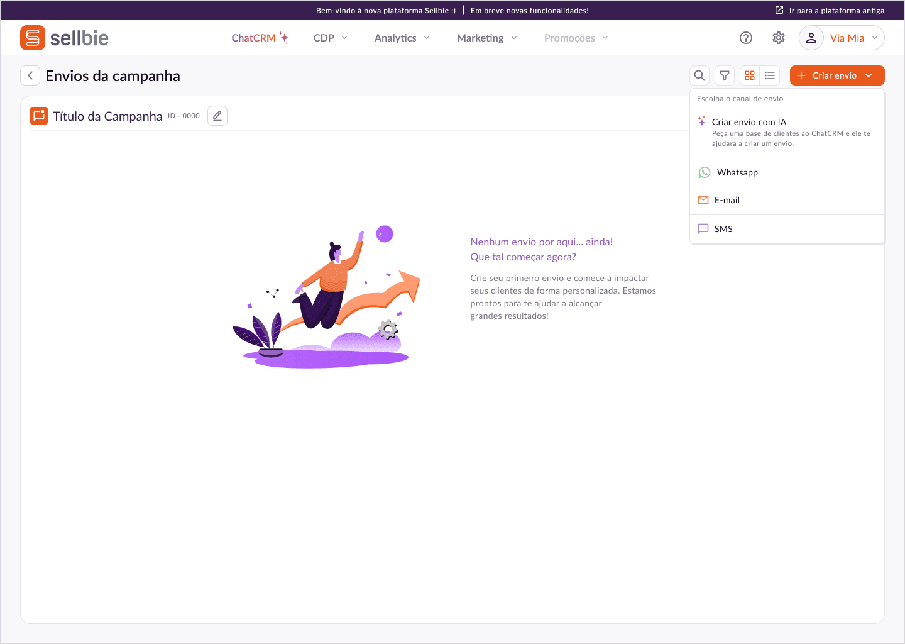Click the user avatar icon
905x644 pixels.
pyautogui.click(x=811, y=38)
